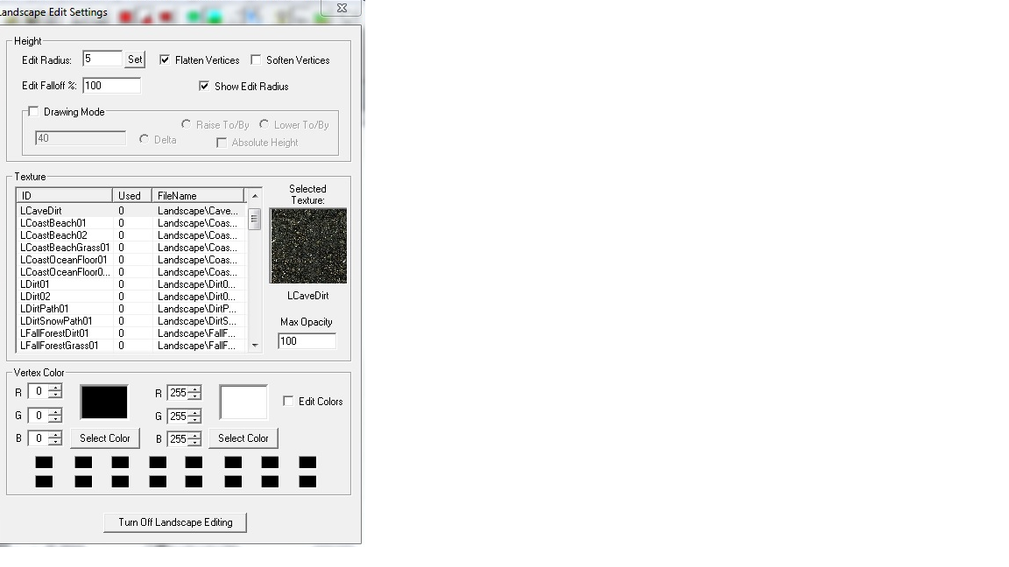This screenshot has width=1009, height=567.
Task: Click first swatch in bottom palette row
Action: click(44, 481)
